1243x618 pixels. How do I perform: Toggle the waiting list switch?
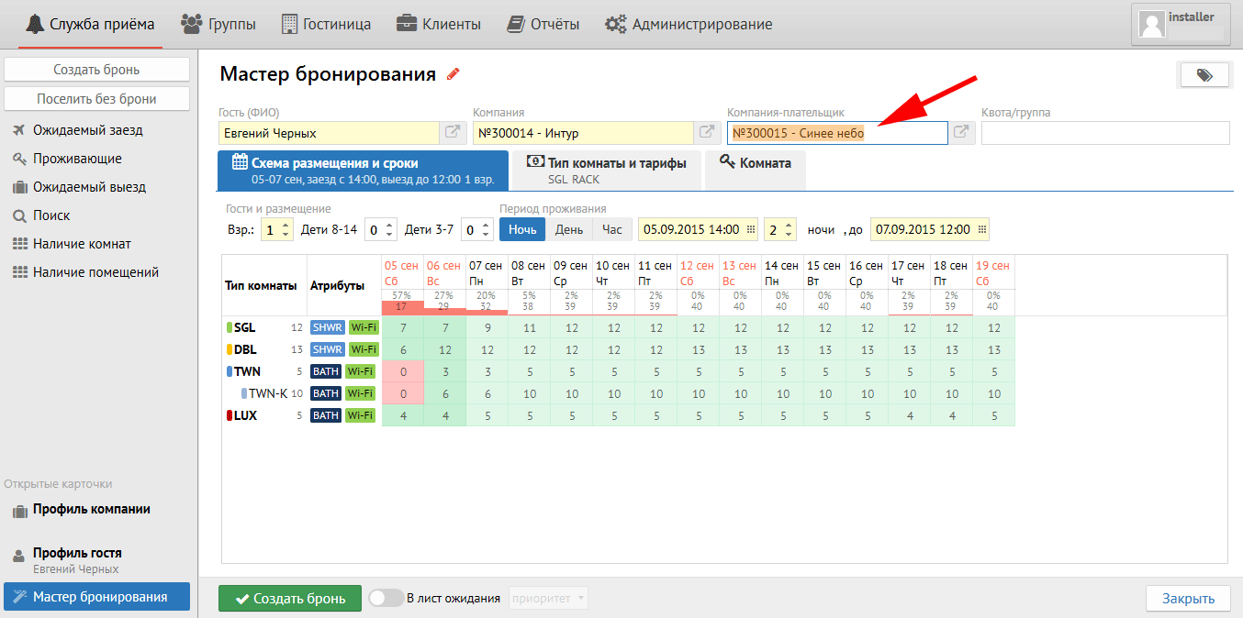[x=385, y=599]
